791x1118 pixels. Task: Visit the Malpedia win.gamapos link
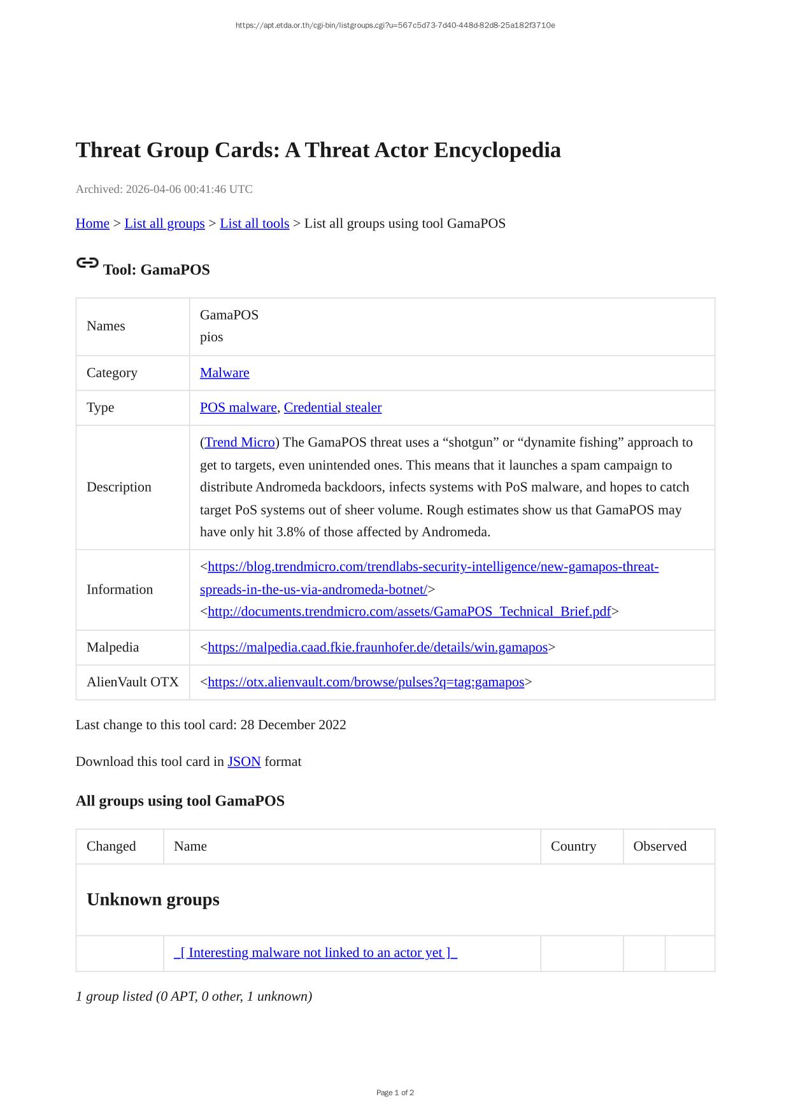(x=378, y=647)
